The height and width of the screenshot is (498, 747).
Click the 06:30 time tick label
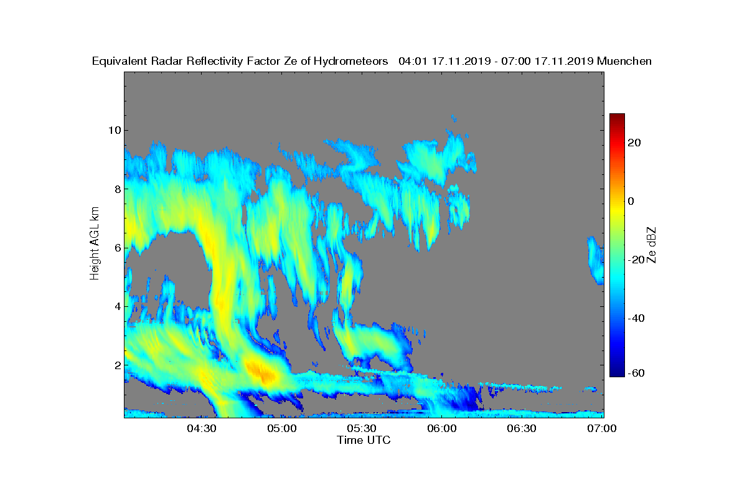point(522,428)
